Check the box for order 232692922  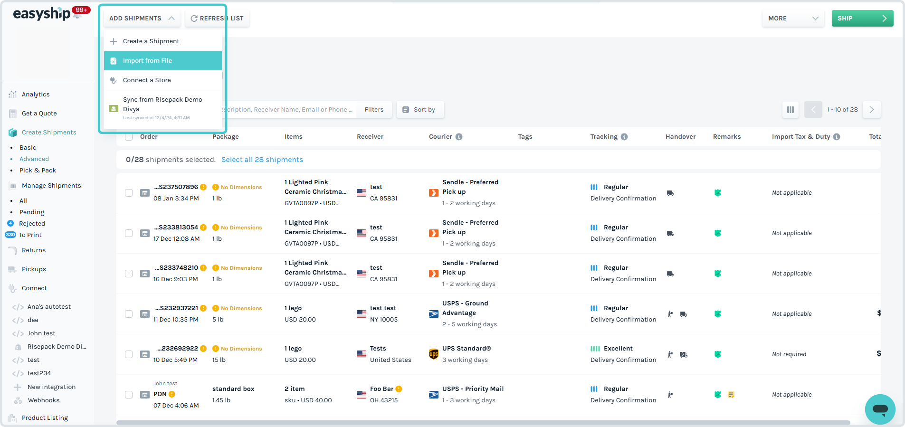coord(129,354)
